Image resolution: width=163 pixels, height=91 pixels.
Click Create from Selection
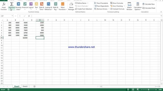click(84, 9)
